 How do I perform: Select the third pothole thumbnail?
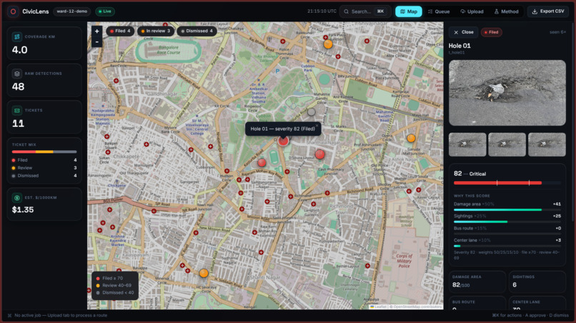(x=547, y=145)
